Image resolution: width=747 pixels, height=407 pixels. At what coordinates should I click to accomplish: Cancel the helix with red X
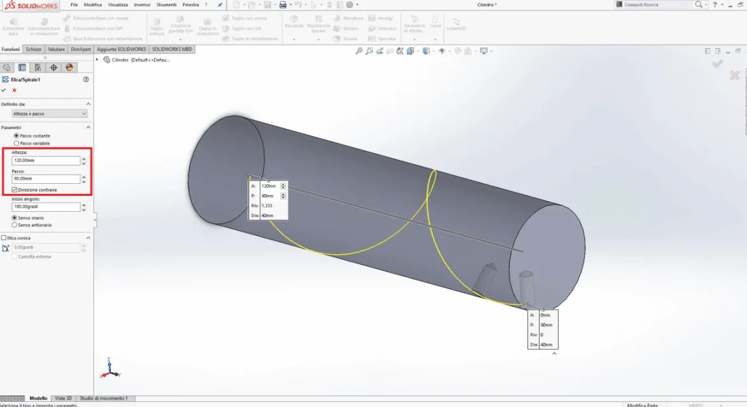[x=14, y=90]
